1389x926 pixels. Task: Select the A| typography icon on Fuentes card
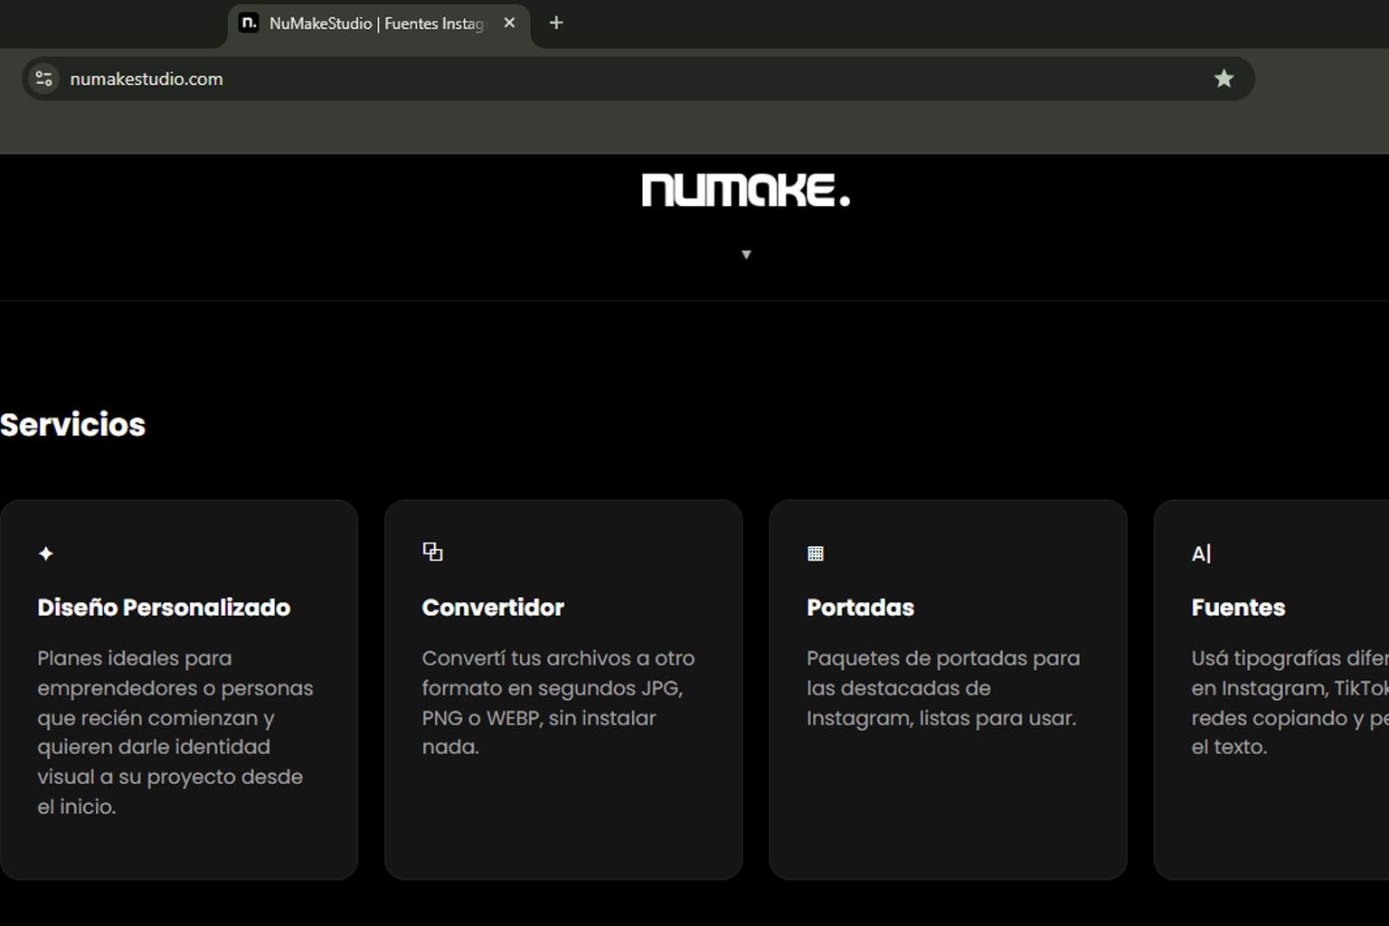pos(1200,553)
